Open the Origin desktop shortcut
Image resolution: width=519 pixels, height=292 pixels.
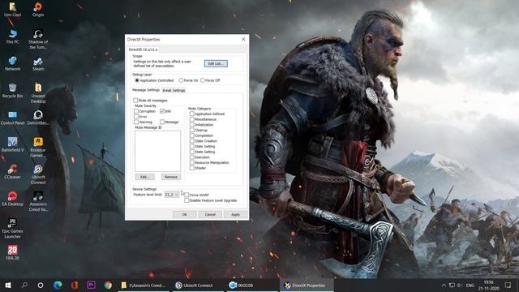point(38,9)
